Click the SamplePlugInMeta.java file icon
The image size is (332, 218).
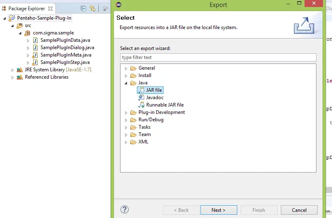coord(35,55)
